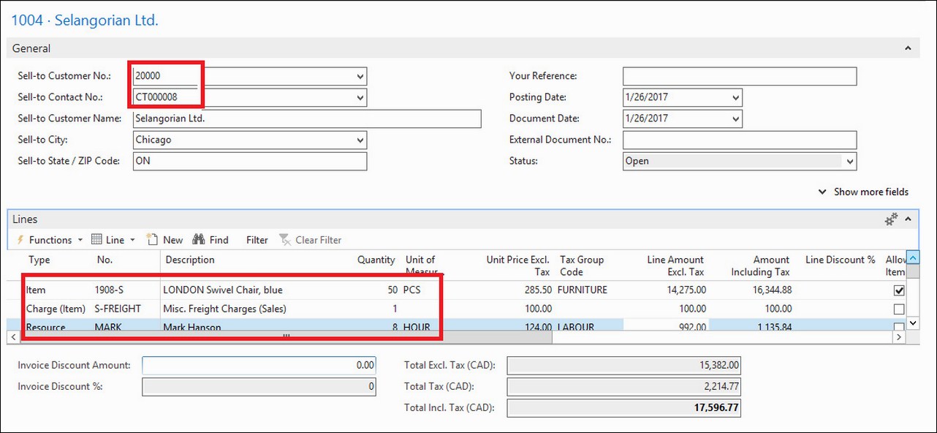Click the Description column header
The image size is (937, 433).
tap(190, 260)
